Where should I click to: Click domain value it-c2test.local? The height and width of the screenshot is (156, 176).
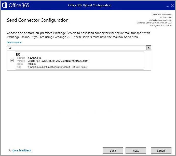coord(34,58)
